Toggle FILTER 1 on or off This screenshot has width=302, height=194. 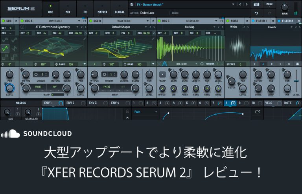253,20
